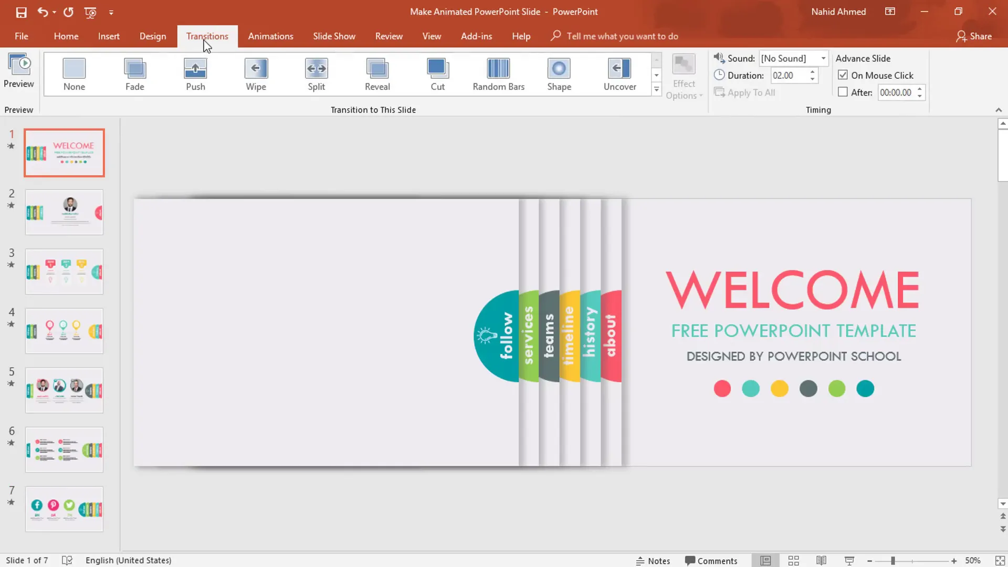The image size is (1008, 567).
Task: Click user name Nahid Ahmed
Action: (838, 12)
